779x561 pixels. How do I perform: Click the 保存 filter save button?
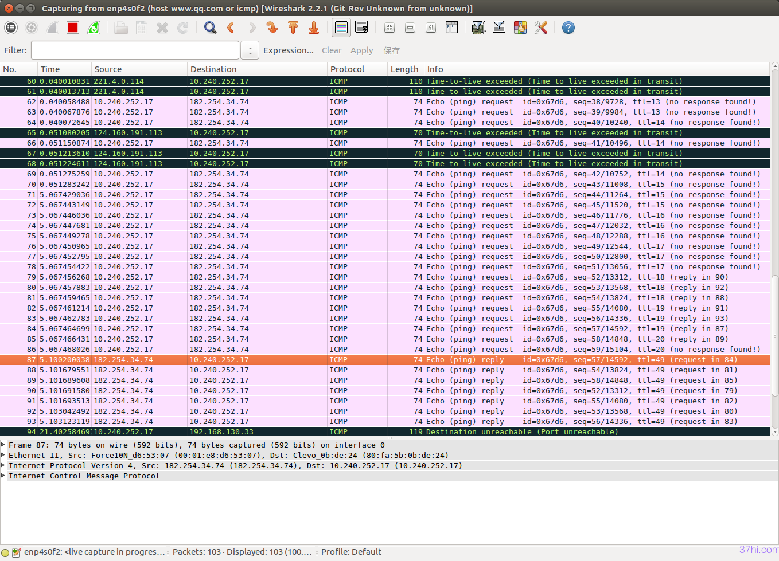[392, 50]
